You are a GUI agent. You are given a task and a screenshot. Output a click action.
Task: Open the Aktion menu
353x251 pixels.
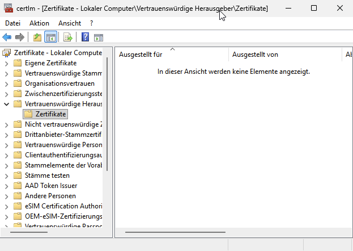click(x=39, y=23)
